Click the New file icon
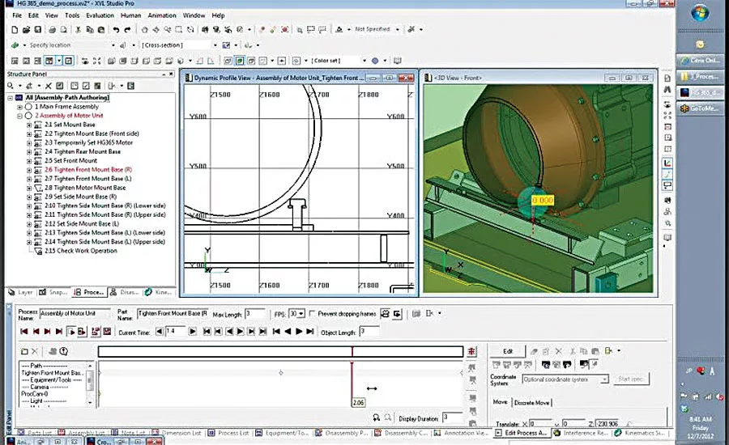Screen dimensions: 729x445 pos(15,30)
